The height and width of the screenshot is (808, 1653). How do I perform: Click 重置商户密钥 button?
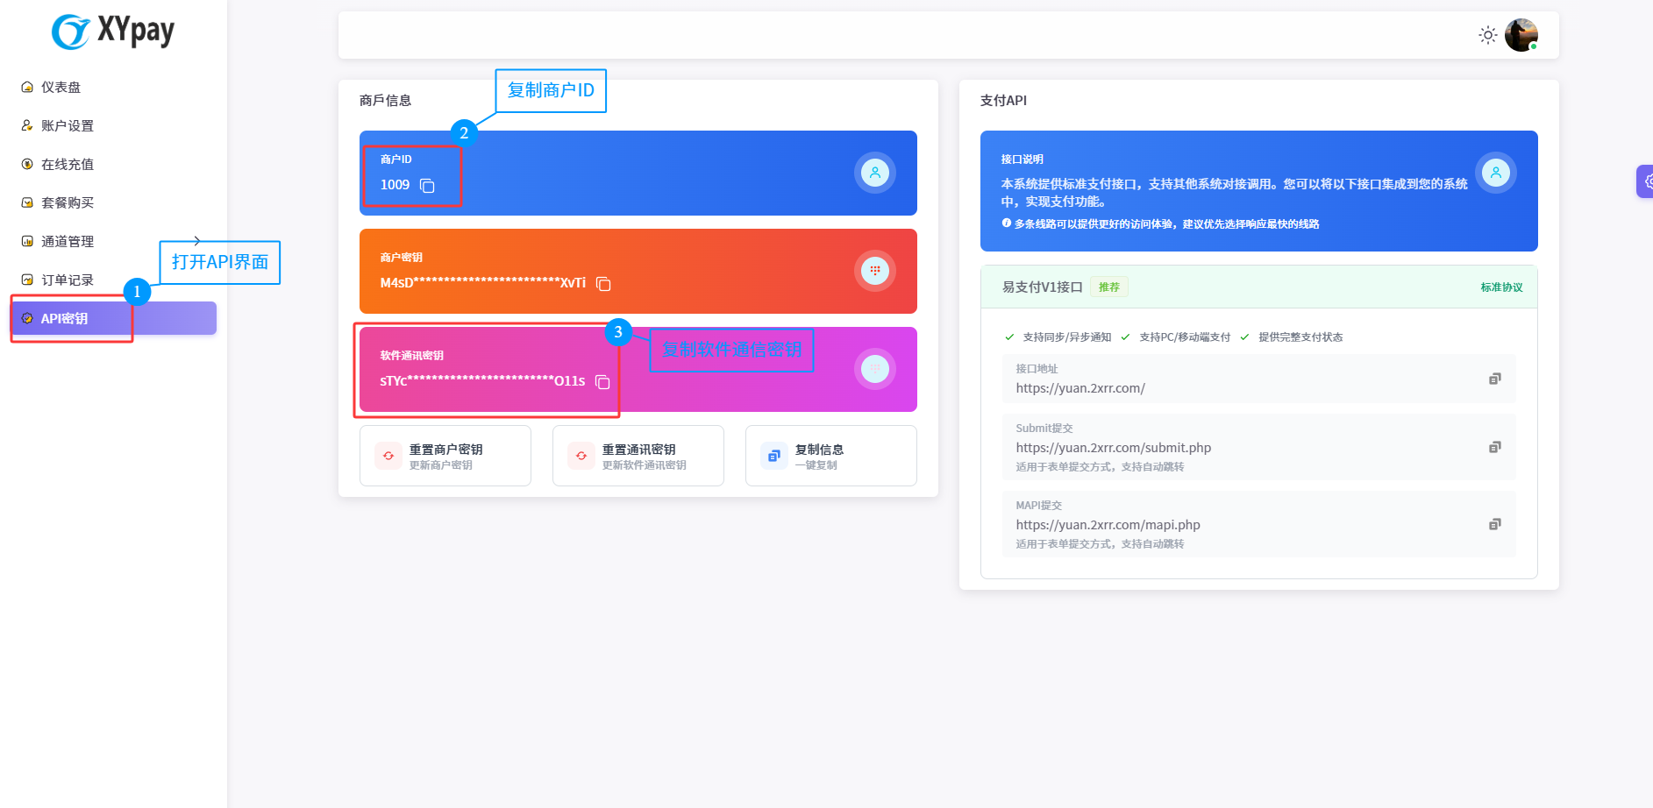[445, 456]
